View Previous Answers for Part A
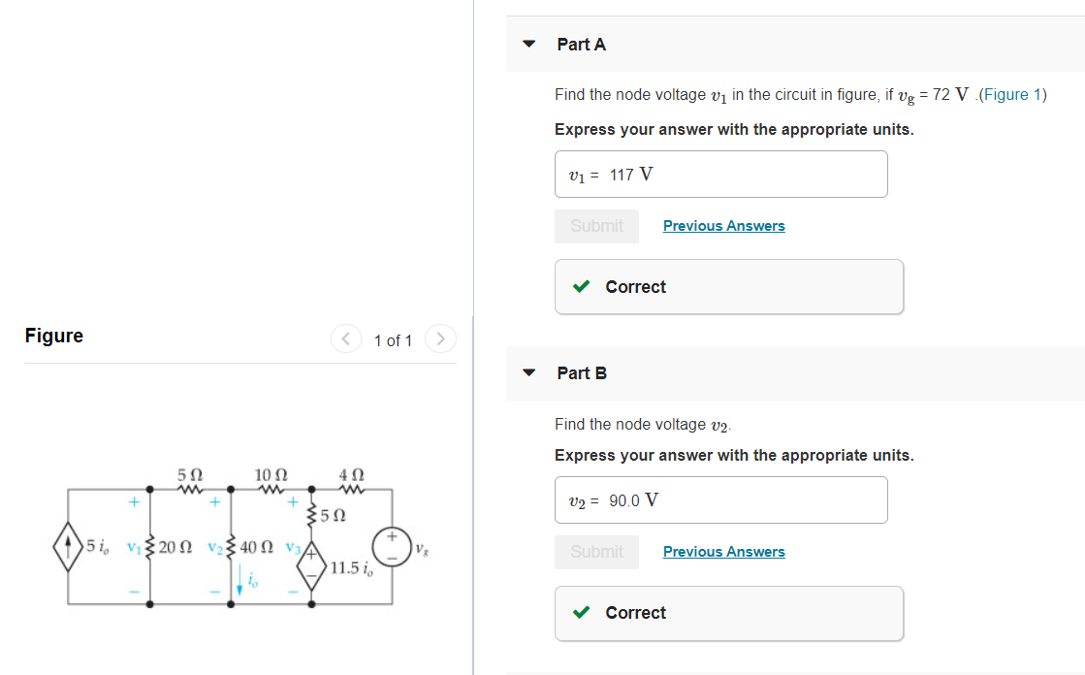Image resolution: width=1085 pixels, height=675 pixels. click(723, 226)
